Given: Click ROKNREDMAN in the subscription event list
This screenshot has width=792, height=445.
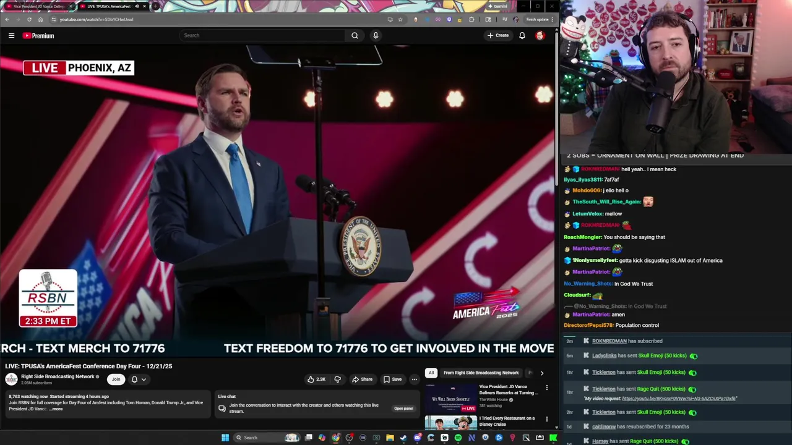Looking at the screenshot, I should pos(609,341).
